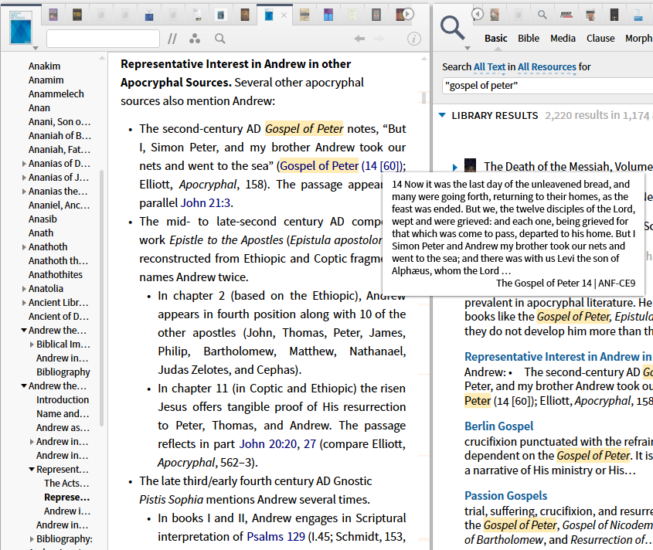Click the inline search magnifier in the resource toolbar
This screenshot has width=653, height=550.
pos(220,39)
